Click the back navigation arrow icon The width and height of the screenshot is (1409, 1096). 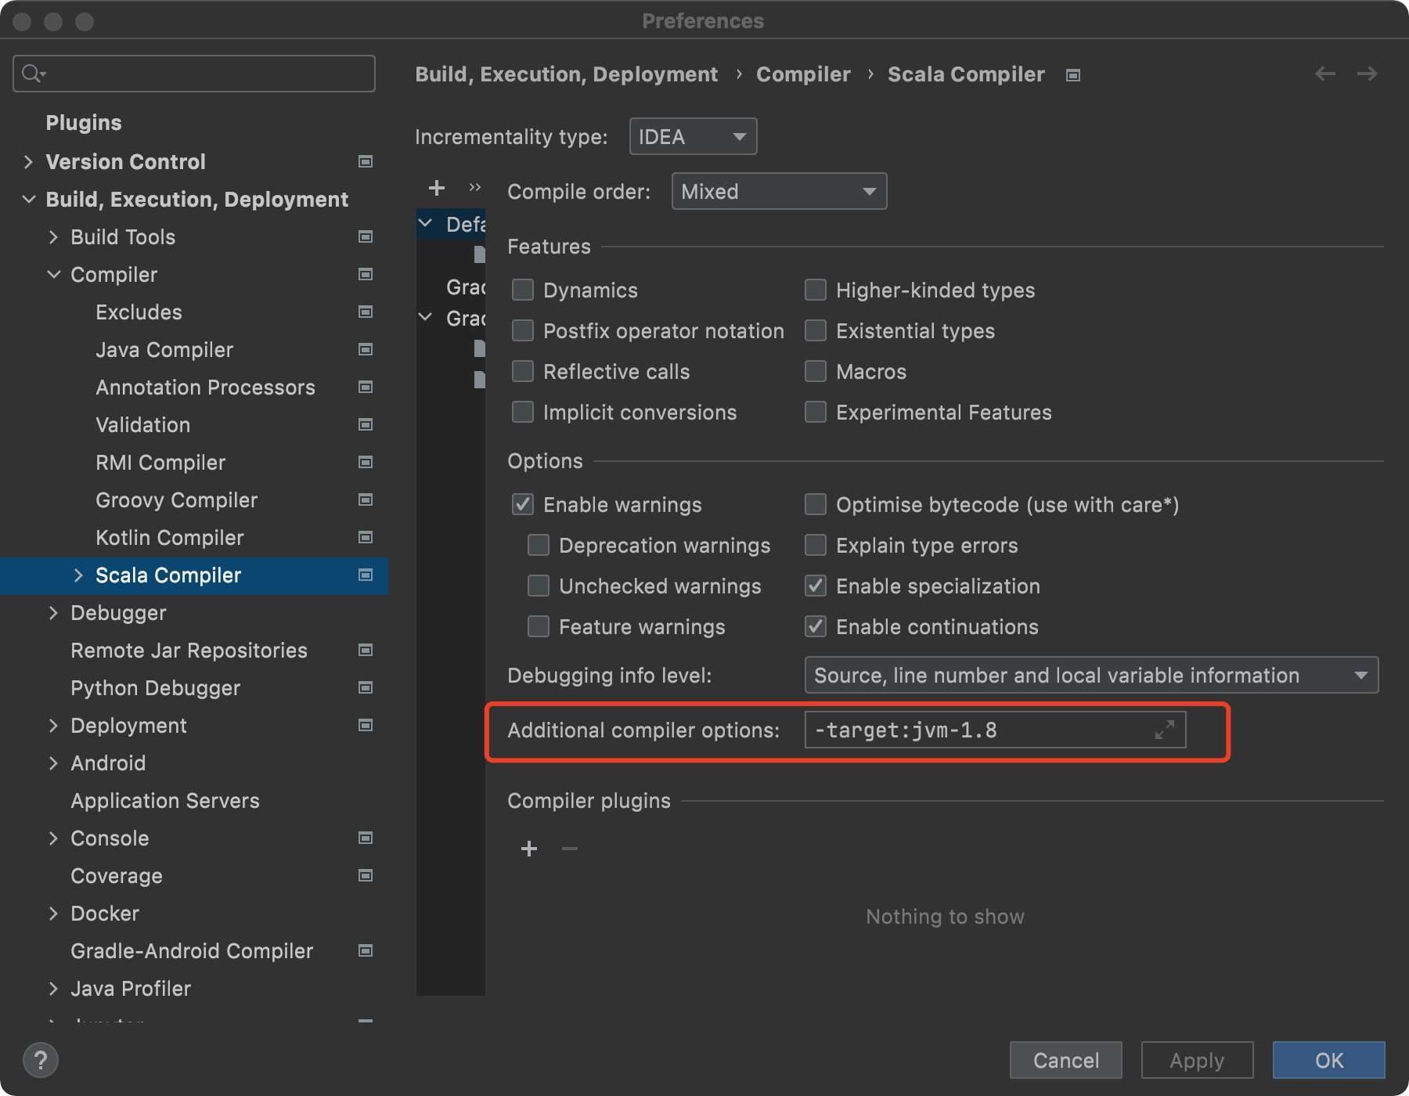pyautogui.click(x=1325, y=74)
